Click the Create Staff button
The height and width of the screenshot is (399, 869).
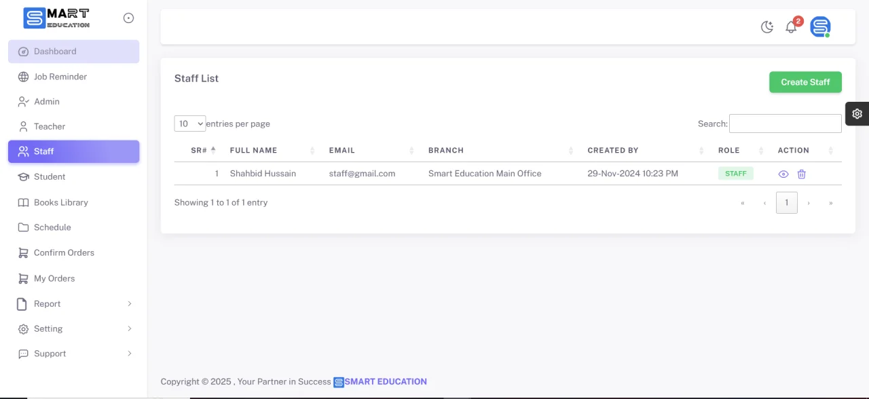pos(805,82)
